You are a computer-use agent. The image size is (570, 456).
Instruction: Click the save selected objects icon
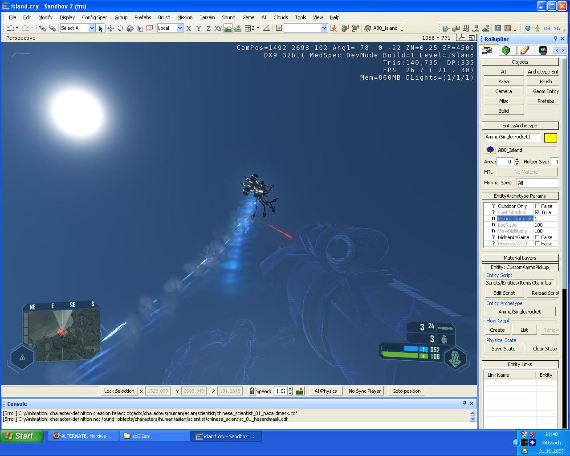point(345,28)
